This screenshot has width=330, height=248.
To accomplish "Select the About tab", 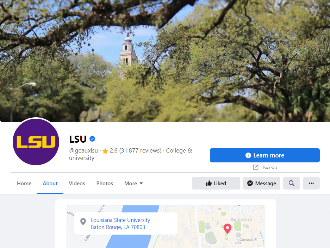I will pyautogui.click(x=50, y=184).
